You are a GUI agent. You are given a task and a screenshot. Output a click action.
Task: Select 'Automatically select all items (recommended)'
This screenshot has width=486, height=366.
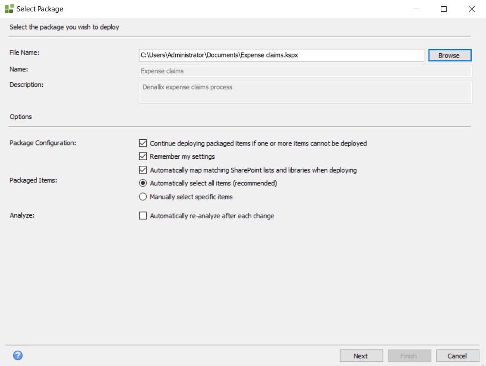(x=143, y=183)
